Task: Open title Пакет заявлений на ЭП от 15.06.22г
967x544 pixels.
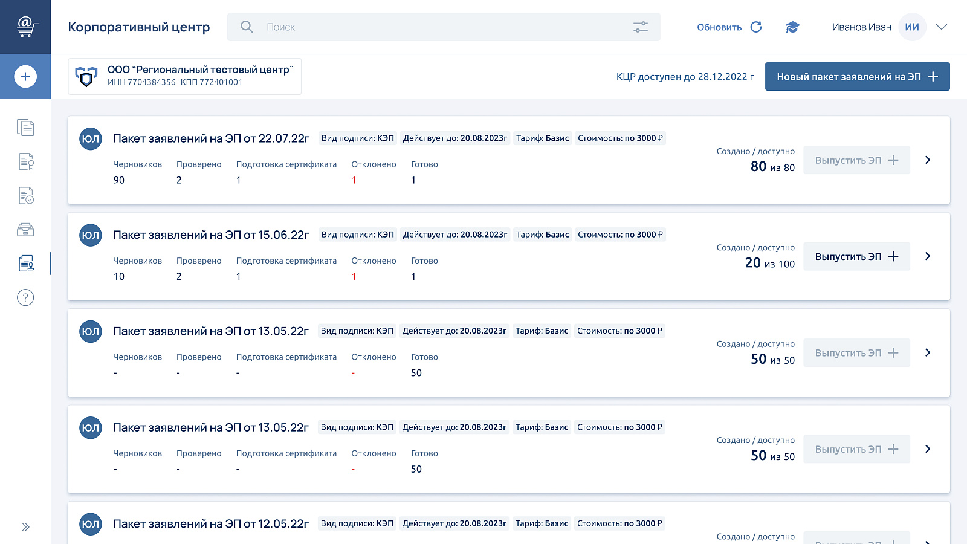Action: (212, 235)
